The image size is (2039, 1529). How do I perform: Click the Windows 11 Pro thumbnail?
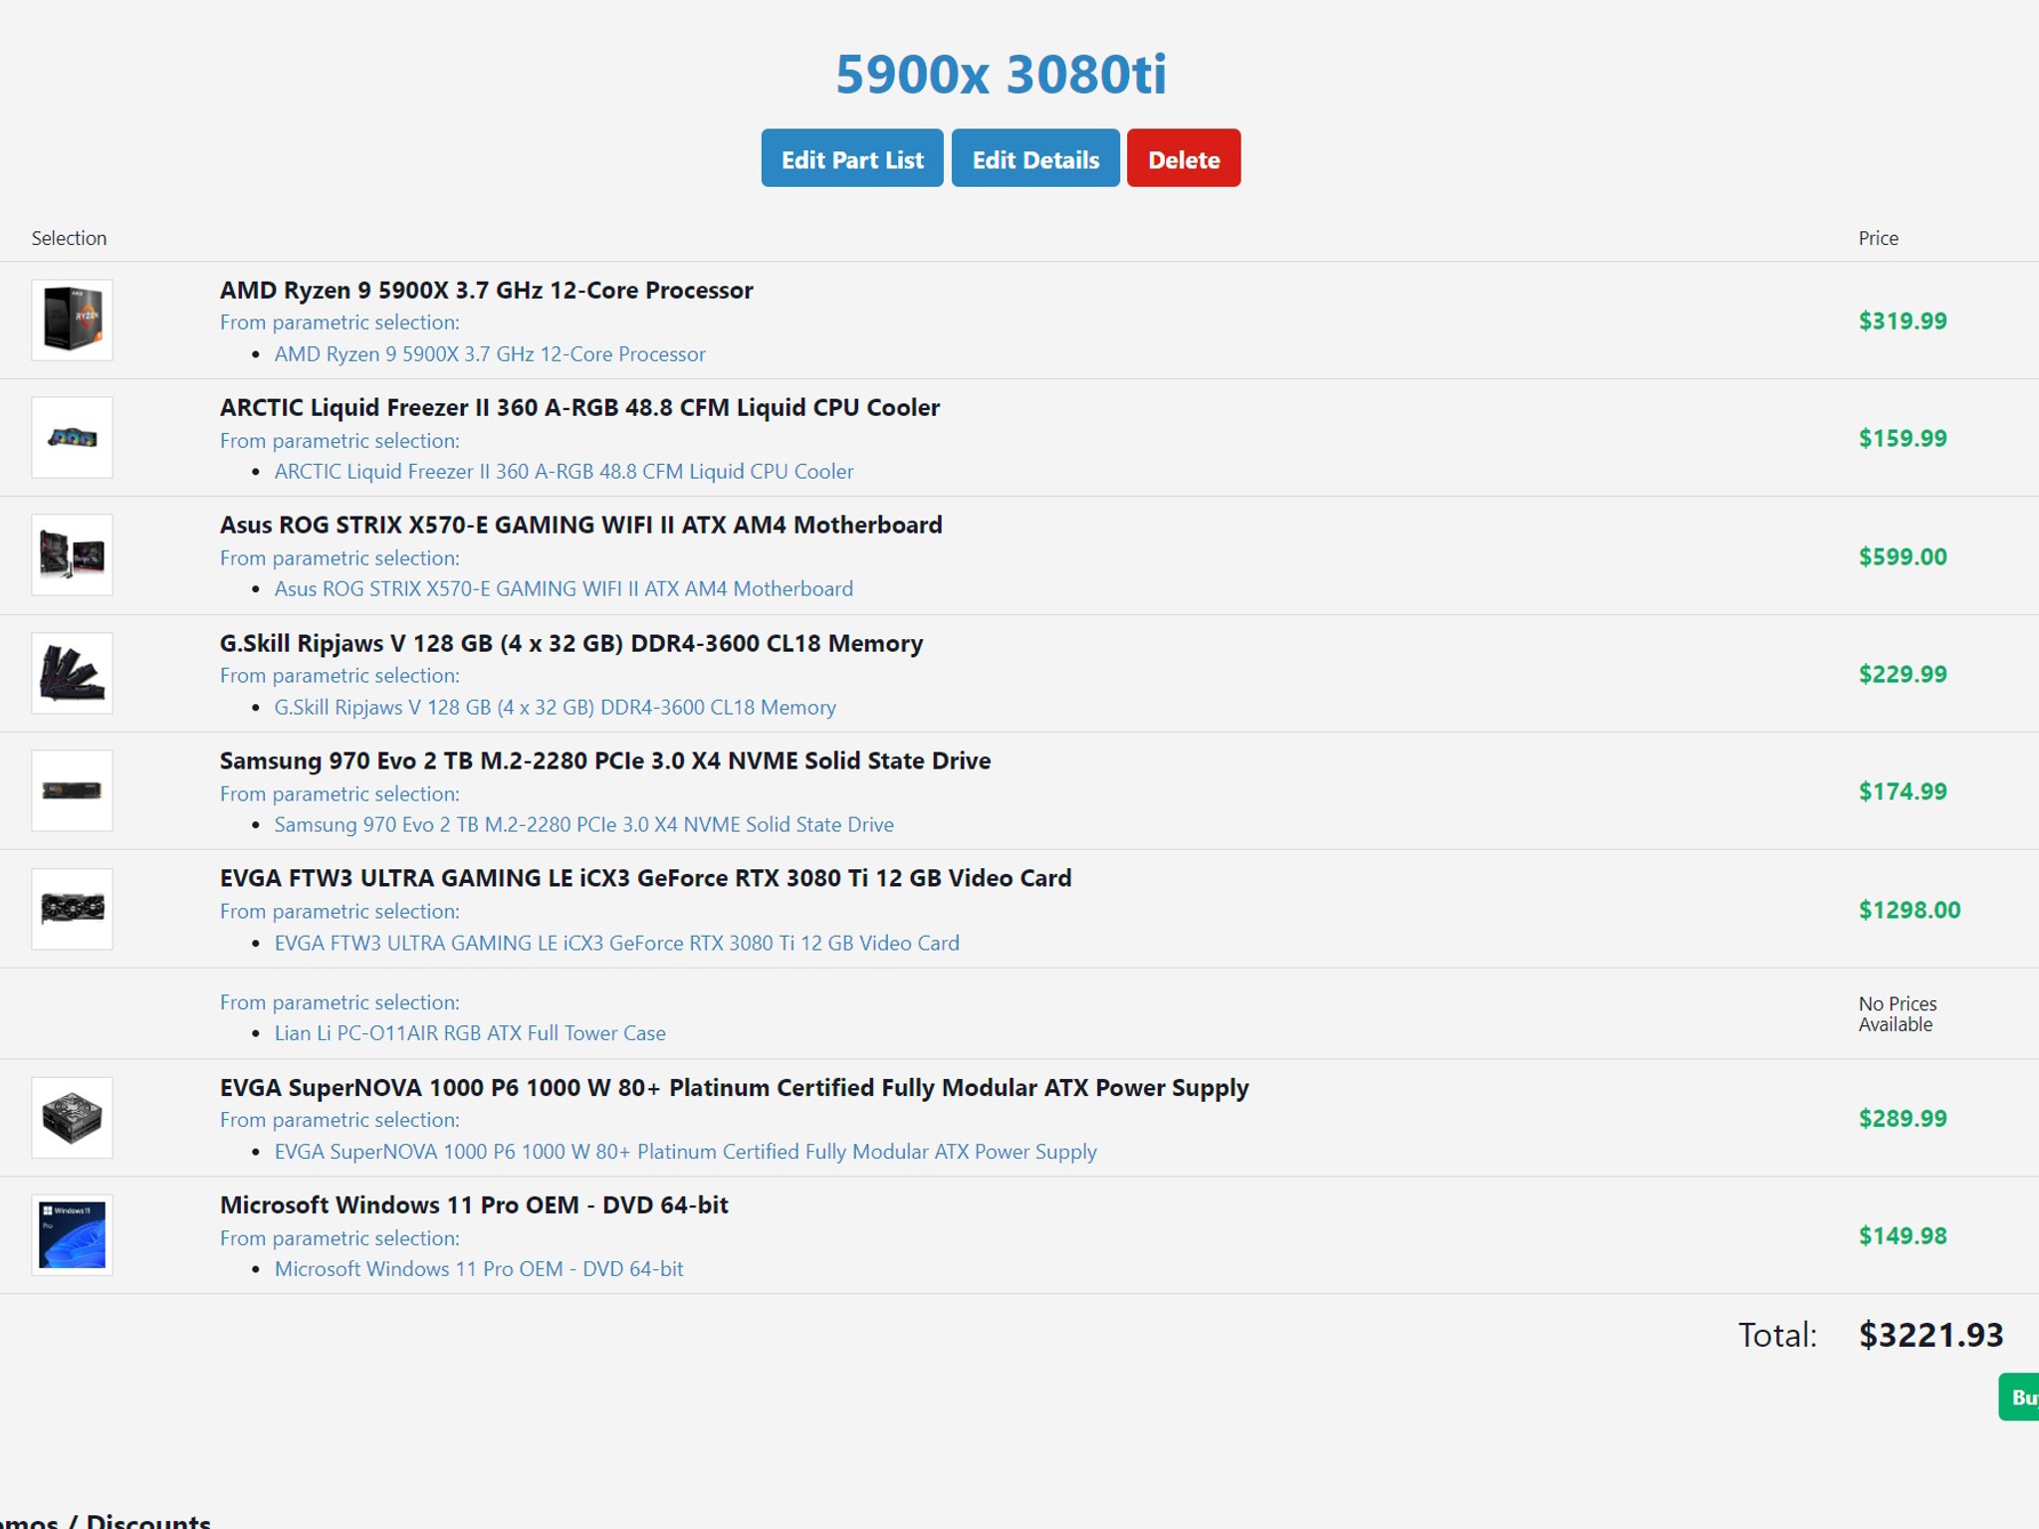click(x=72, y=1234)
